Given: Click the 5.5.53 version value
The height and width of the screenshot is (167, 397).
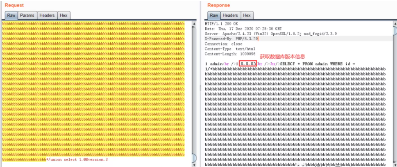Looking at the screenshot, I should 248,64.
